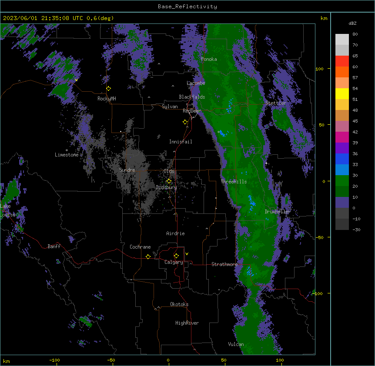
Task: Click the Base_Reflectivity title text
Action: pos(187,7)
